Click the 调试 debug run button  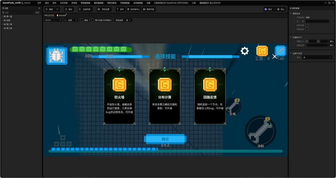point(268,9)
